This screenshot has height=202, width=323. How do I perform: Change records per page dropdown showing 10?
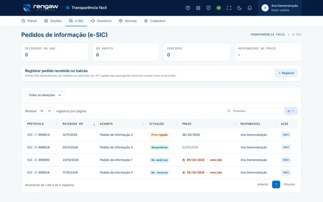(46, 111)
